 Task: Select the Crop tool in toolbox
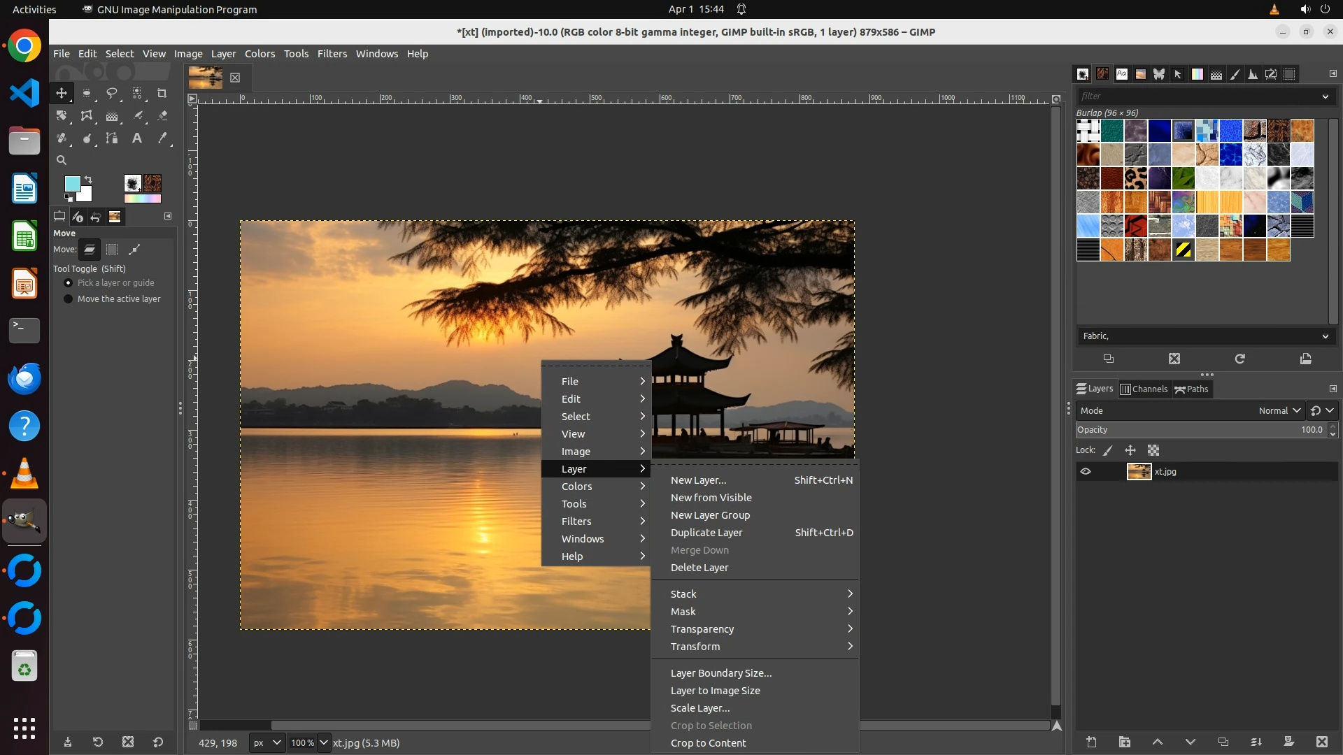click(x=162, y=93)
